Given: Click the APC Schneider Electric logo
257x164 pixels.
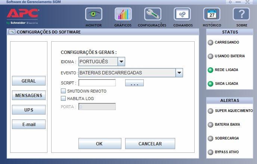Looking at the screenshot, I should (23, 16).
